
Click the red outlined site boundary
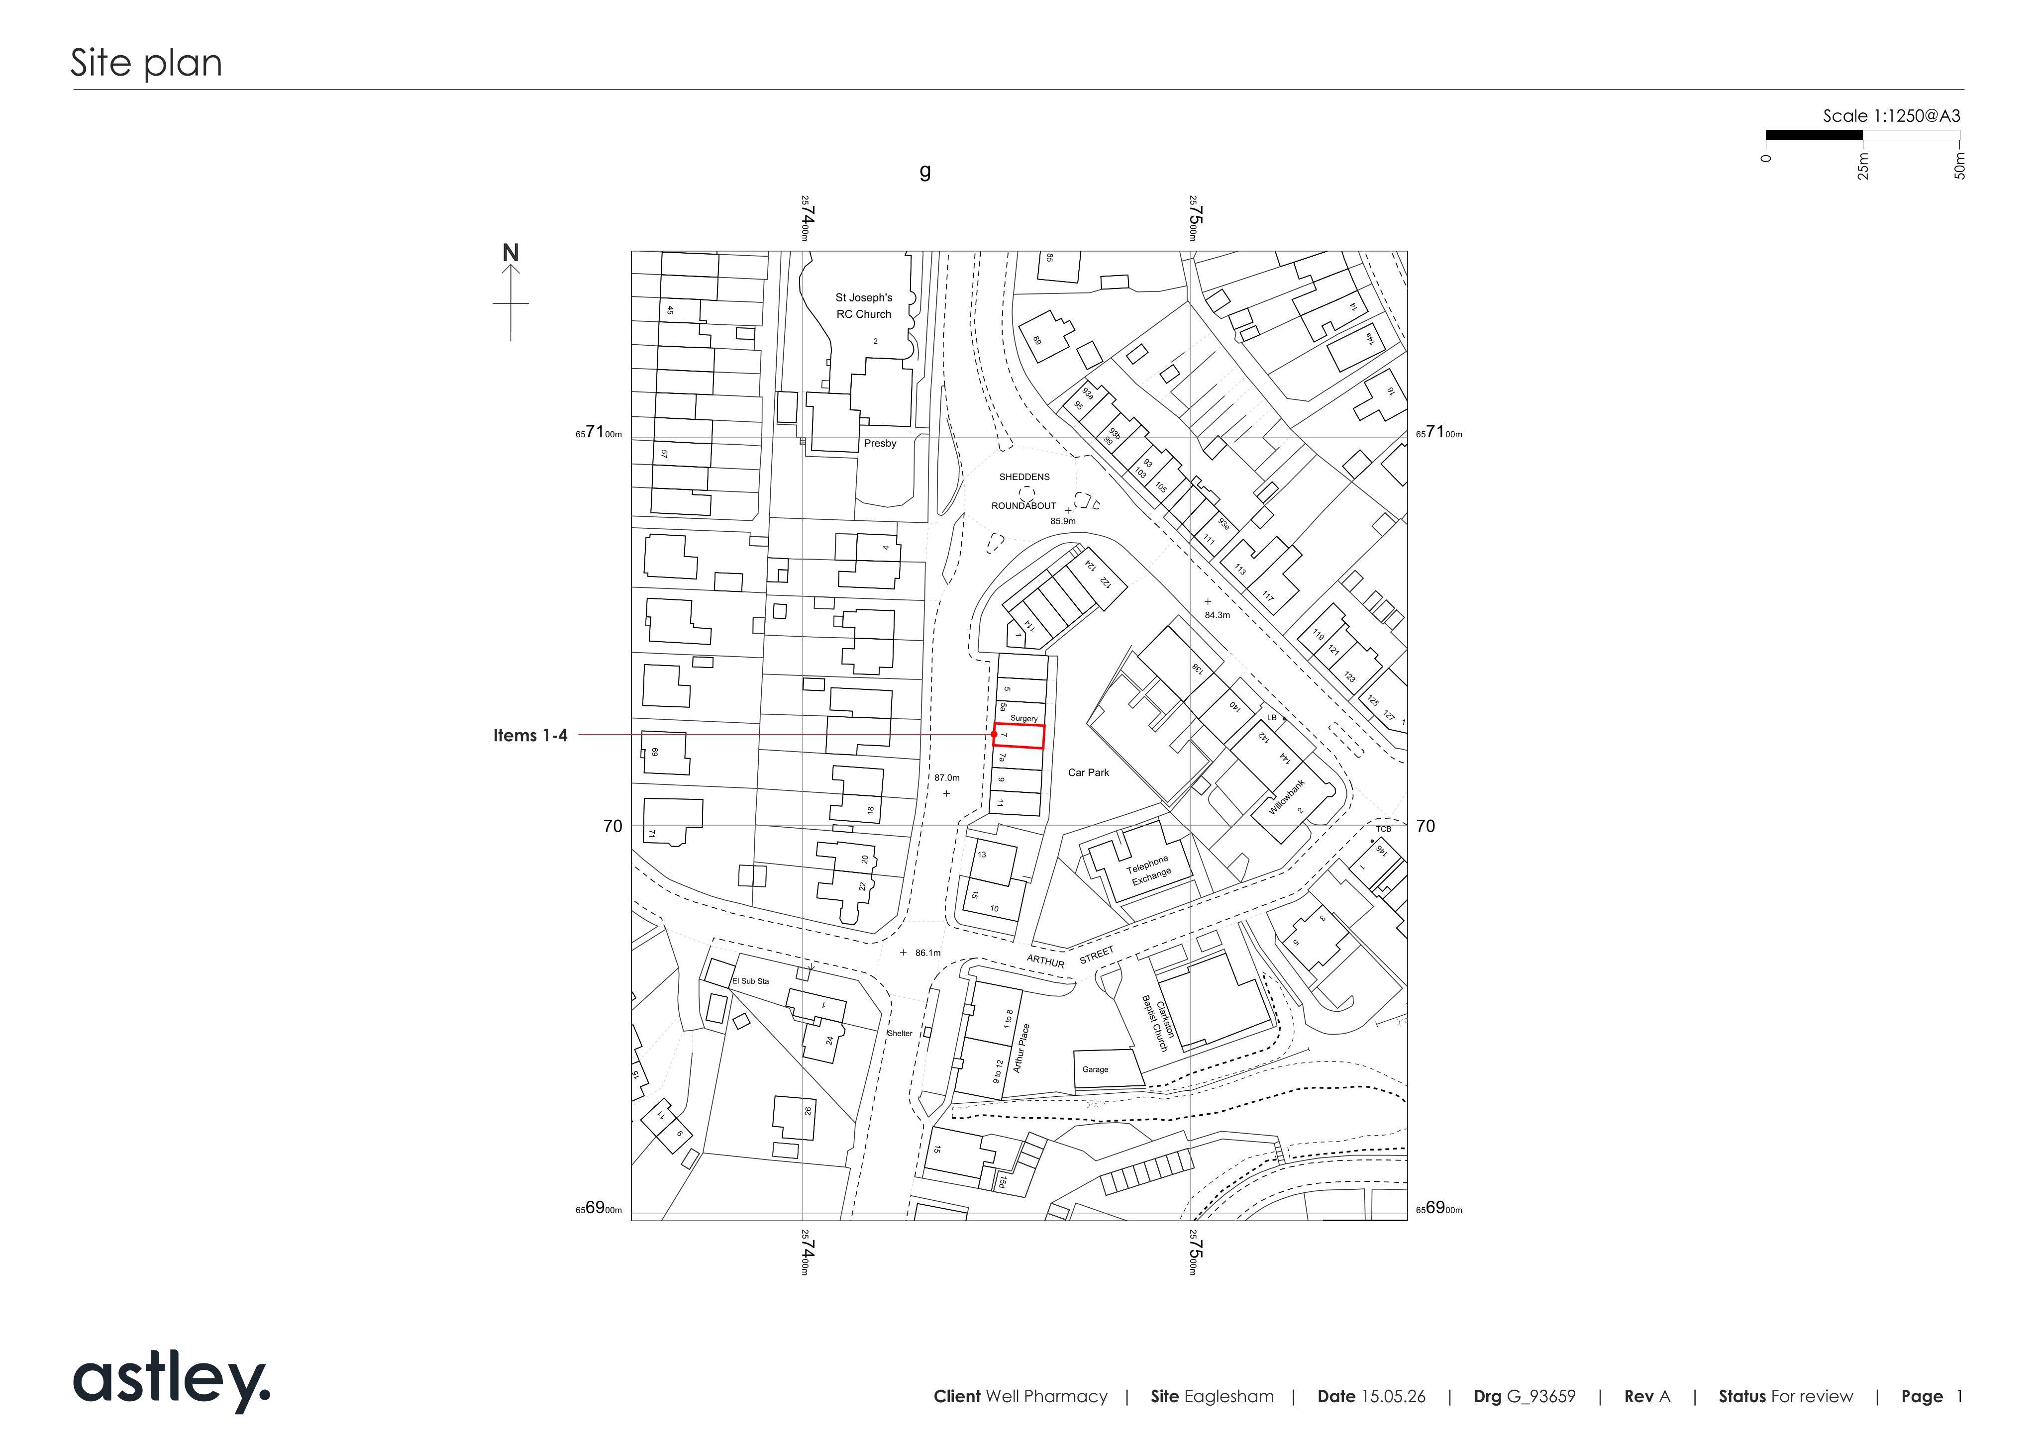click(1018, 737)
